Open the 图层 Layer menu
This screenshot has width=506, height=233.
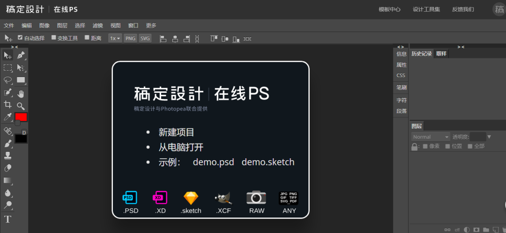(62, 25)
